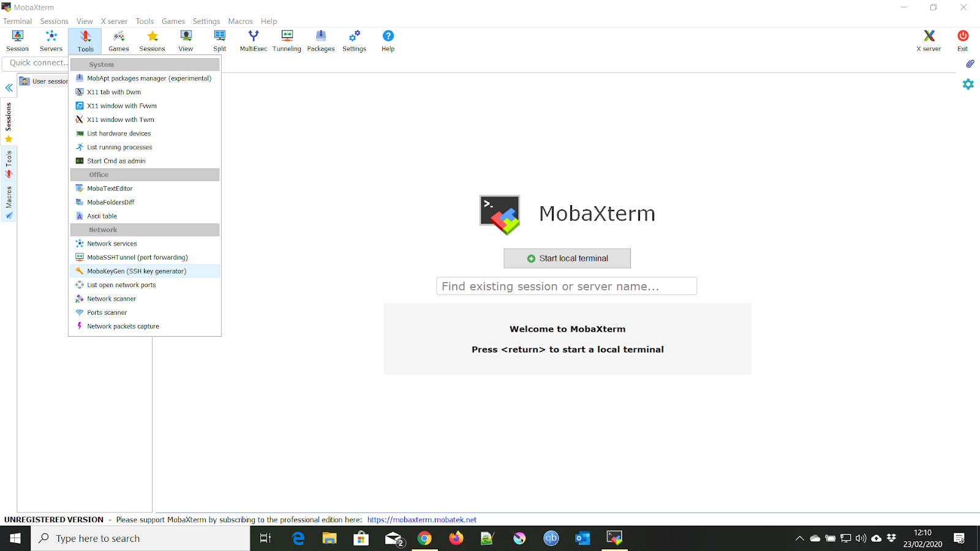Open the Terminal menu
This screenshot has width=980, height=551.
(17, 21)
